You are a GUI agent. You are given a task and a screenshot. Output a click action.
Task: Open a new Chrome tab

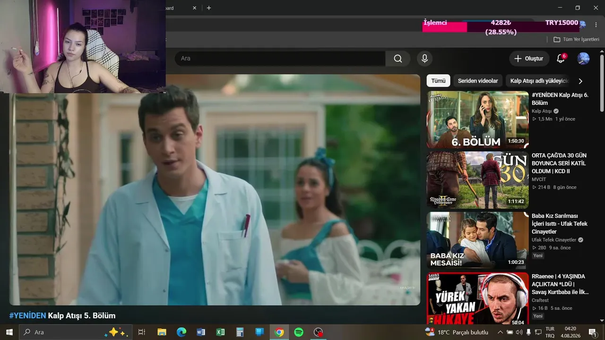pos(209,8)
